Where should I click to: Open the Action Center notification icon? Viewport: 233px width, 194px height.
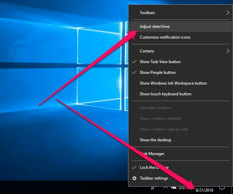(222, 188)
